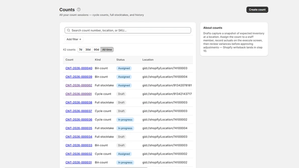Open count CNT-2026-000002

coord(79,85)
